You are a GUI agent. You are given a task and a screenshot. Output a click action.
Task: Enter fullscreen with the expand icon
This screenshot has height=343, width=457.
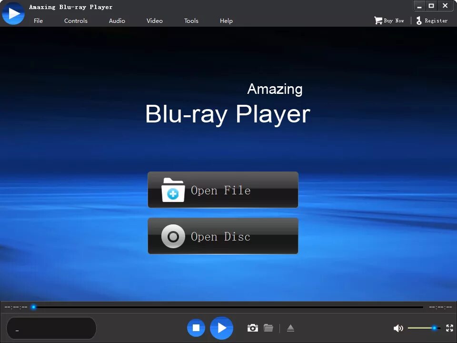(449, 328)
